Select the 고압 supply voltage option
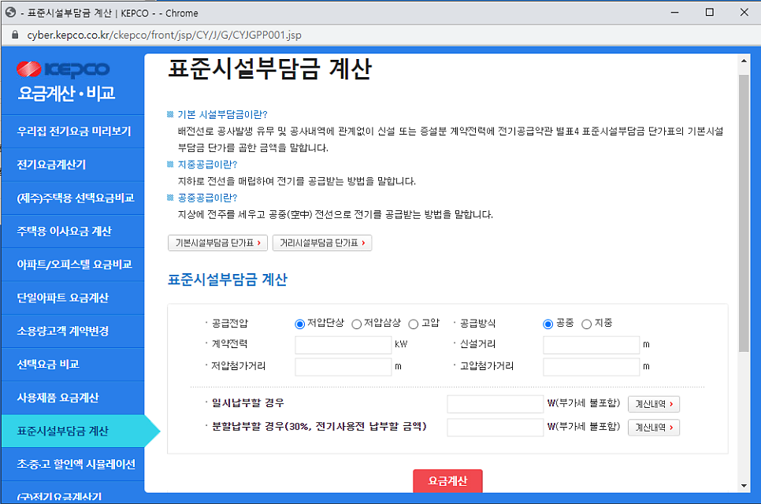 coord(414,323)
